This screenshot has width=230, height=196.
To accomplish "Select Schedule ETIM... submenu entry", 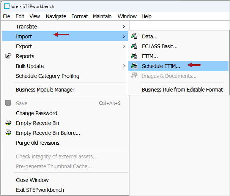I will (x=178, y=66).
